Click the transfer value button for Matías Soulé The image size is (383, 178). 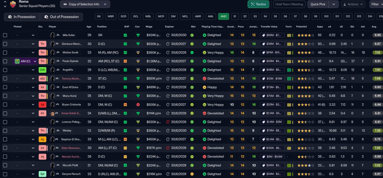pos(272,52)
